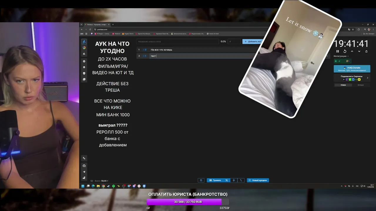Image resolution: width=376 pixels, height=211 pixels.
Task: Expand the Интеграции section
Action: pos(341,56)
